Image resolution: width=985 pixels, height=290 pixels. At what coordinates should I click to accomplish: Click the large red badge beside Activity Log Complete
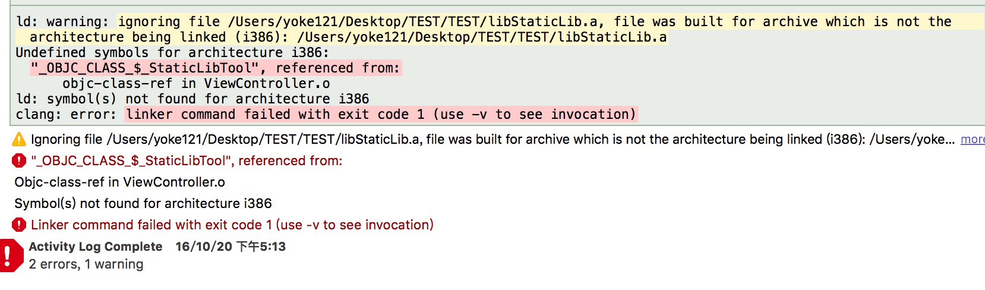(10, 256)
